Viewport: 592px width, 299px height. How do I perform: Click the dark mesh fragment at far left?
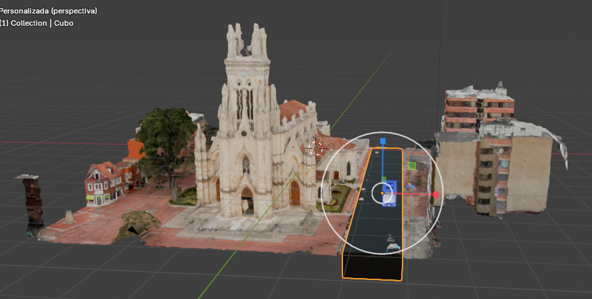(x=32, y=203)
